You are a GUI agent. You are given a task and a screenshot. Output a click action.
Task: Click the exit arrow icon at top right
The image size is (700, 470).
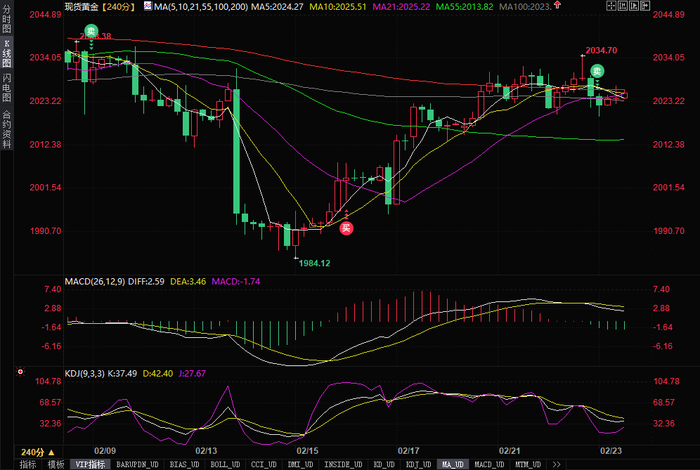coord(644,6)
